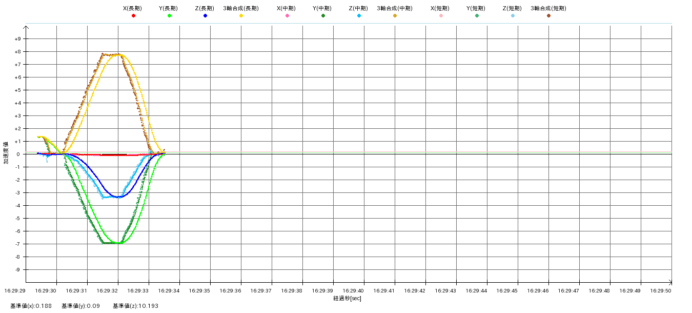
Task: Click the 16:29:32 time axis tick label
Action: 118,290
